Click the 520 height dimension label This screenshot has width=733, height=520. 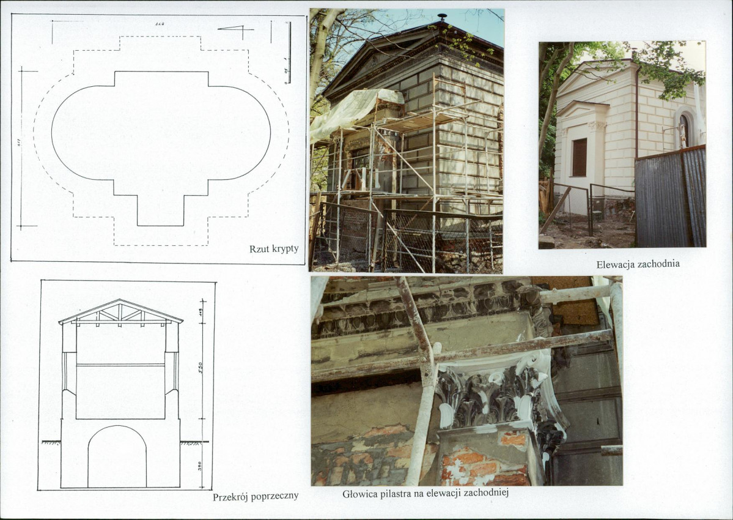point(200,366)
